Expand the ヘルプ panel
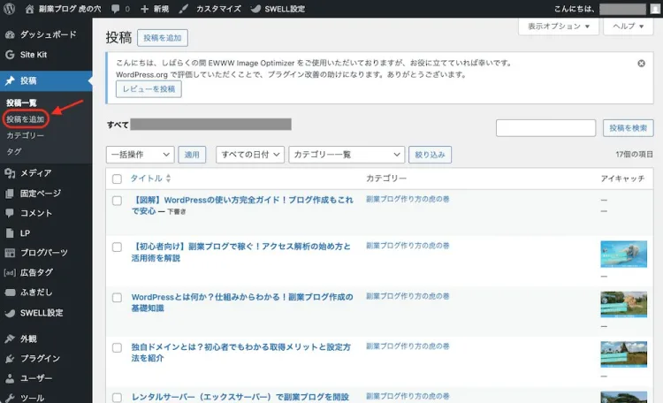The height and width of the screenshot is (403, 663). tap(629, 27)
